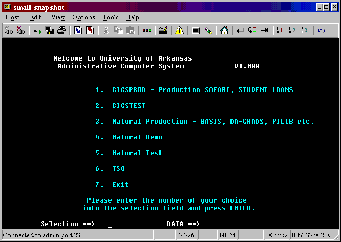
Task: Click the Exit option text
Action: [x=121, y=184]
